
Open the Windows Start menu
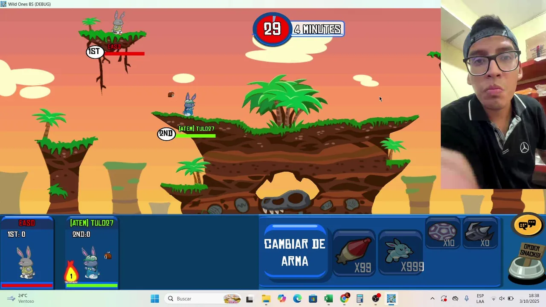(155, 298)
